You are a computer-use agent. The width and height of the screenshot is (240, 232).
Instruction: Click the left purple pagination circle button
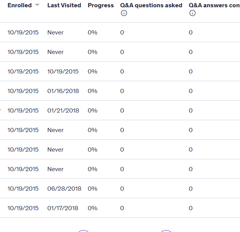point(83,231)
